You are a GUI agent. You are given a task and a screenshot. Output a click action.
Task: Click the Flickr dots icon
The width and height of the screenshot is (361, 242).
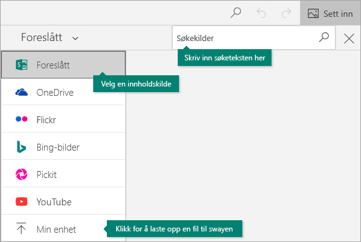tap(22, 119)
